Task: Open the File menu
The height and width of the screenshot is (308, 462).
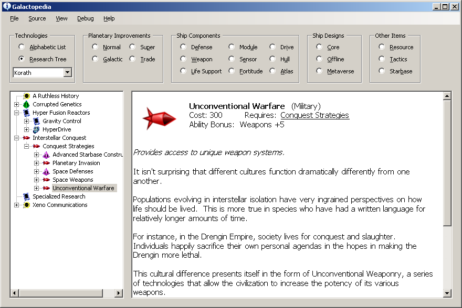Action: tap(14, 18)
